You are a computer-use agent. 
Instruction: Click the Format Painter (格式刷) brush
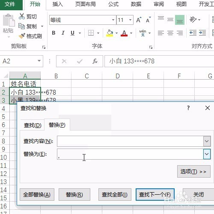pyautogui.click(x=22, y=36)
